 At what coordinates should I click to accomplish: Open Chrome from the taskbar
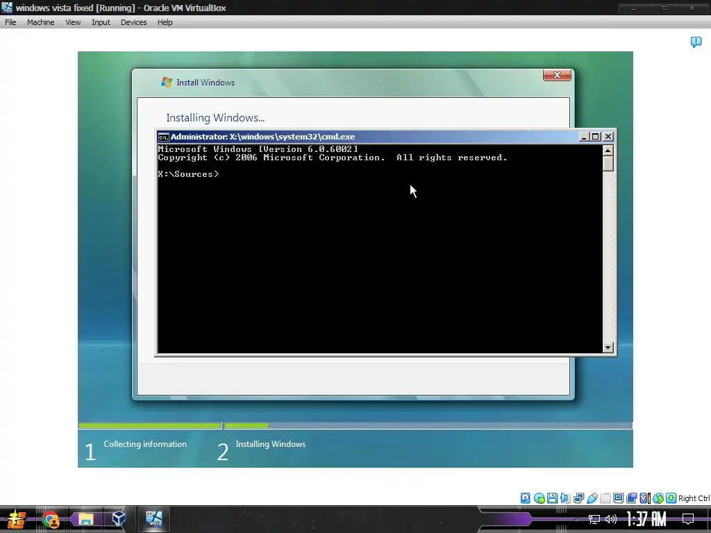point(50,519)
